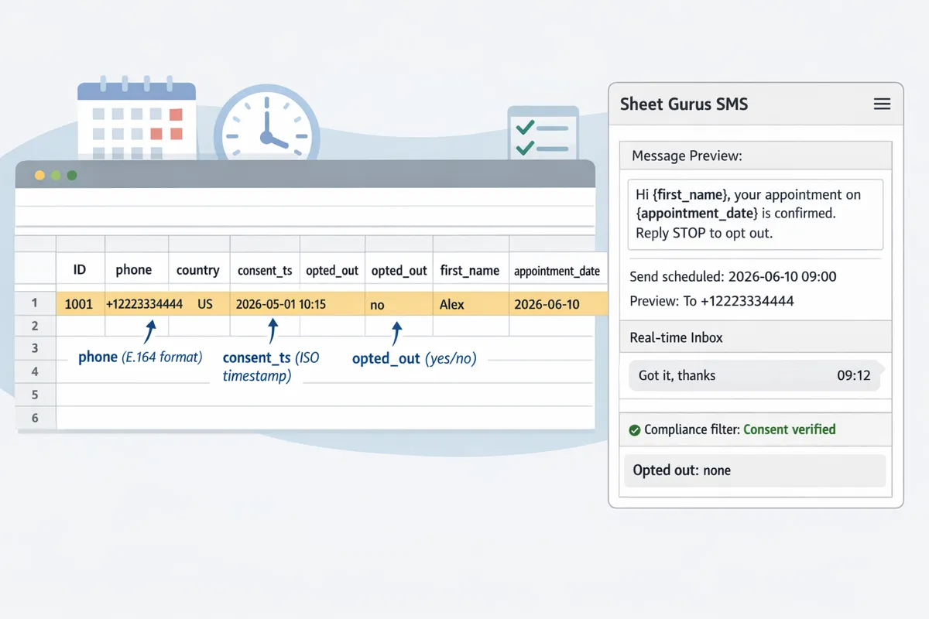Open the Got it, thanks inbox message

point(754,376)
